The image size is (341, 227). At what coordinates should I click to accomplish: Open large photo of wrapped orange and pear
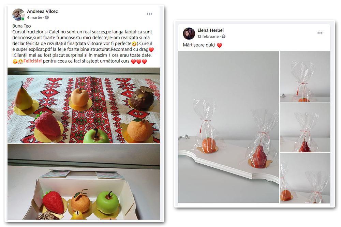(x=228, y=127)
